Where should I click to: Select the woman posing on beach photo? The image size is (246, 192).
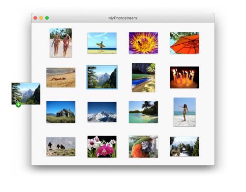pos(184,112)
